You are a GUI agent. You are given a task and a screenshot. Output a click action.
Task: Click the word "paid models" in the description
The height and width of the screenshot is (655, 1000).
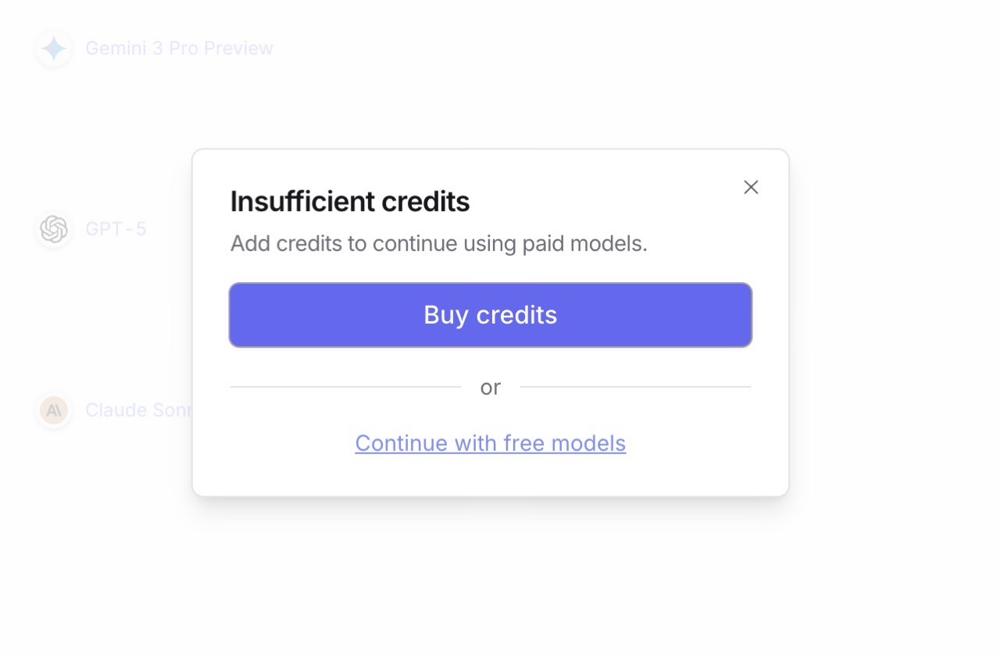click(606, 244)
